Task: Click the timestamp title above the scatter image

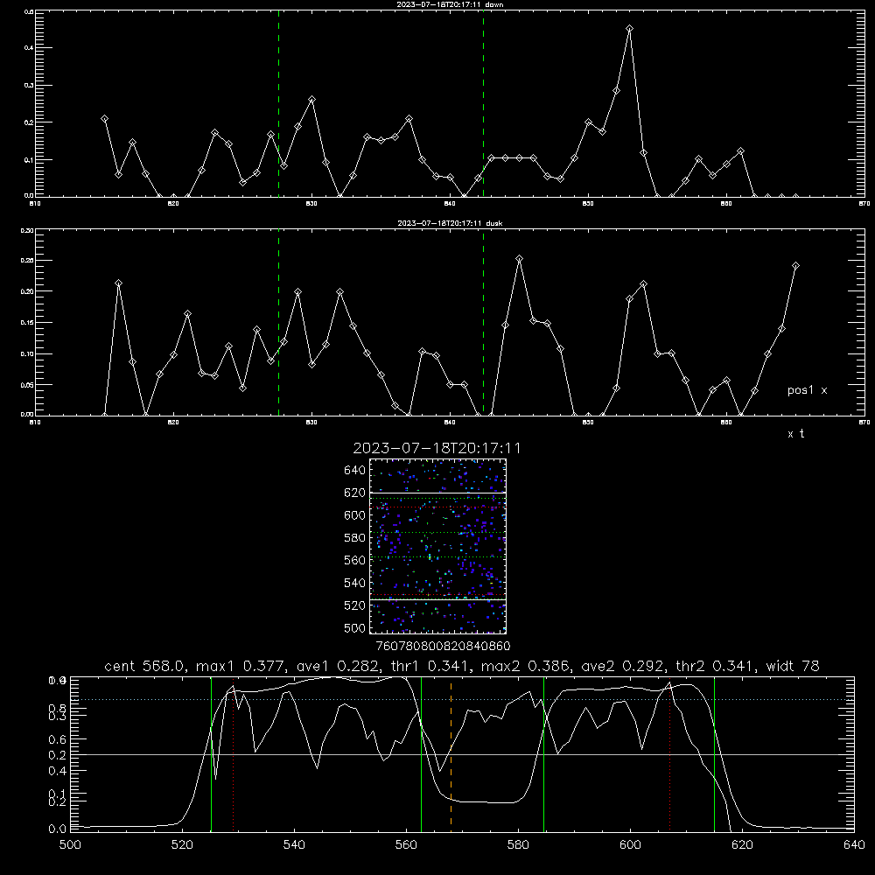Action: [x=437, y=448]
